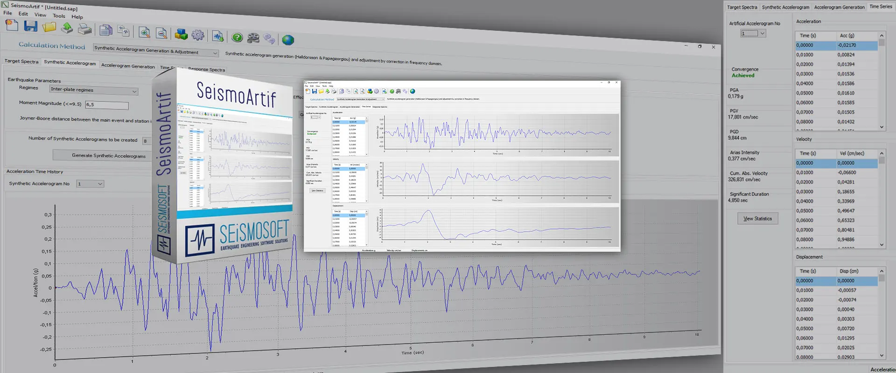
Task: Open a file using the yellow folder icon
Action: pyautogui.click(x=49, y=27)
